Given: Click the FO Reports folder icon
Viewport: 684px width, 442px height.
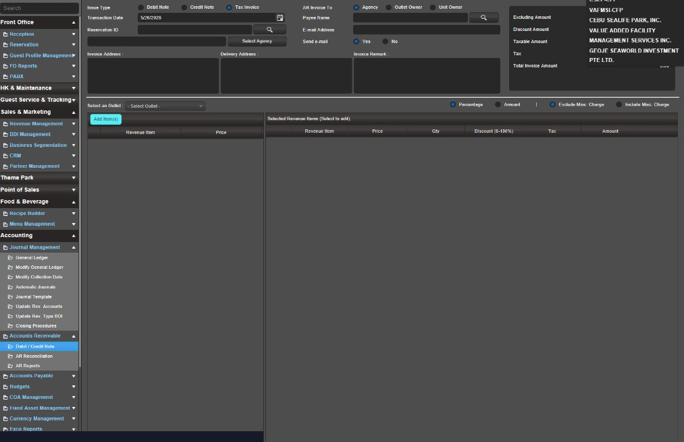Looking at the screenshot, I should 5,66.
